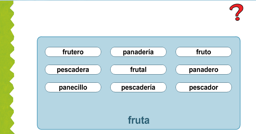Pick the 'pescador' word pill
256x134 pixels.
[x=203, y=87]
